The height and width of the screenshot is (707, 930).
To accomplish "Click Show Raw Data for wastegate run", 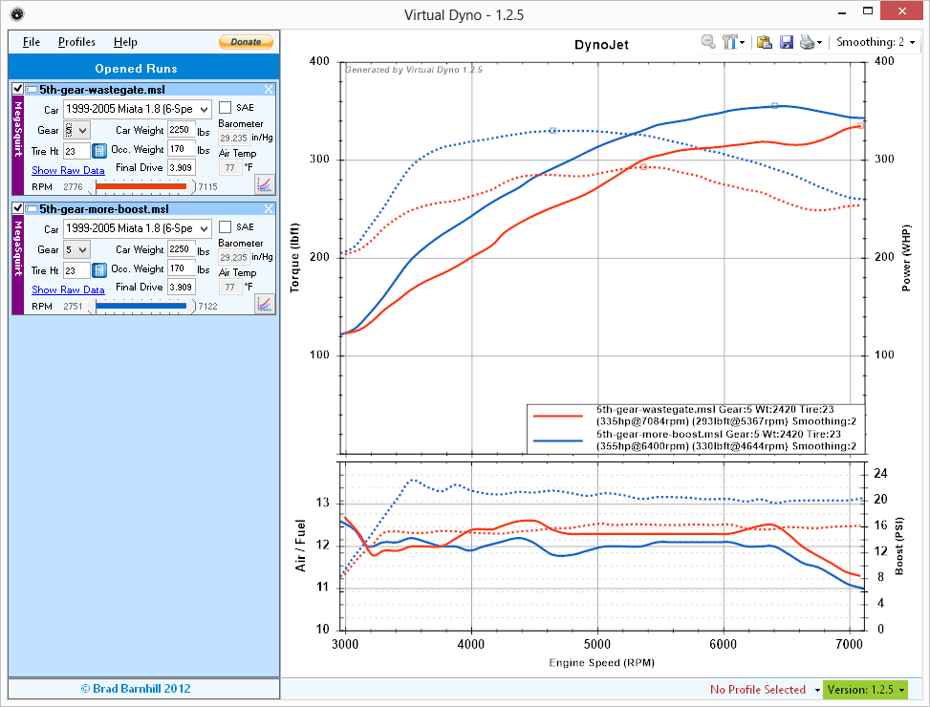I will point(68,170).
